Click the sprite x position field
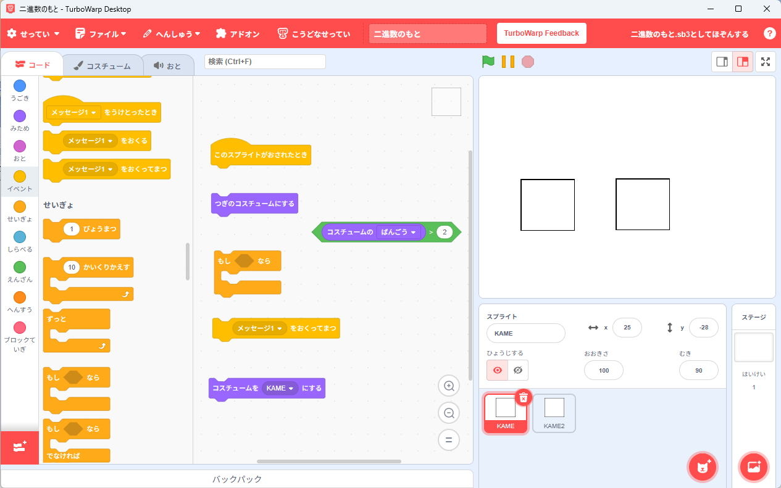The height and width of the screenshot is (488, 781). 627,328
